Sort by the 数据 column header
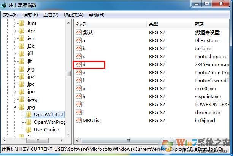Viewport: 233px width, 156px height. [211, 24]
